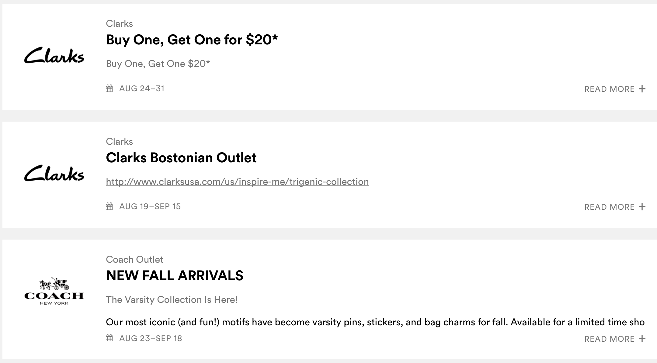Viewport: 657px width, 363px height.
Task: Click plus icon on Coach New Fall Arrivals
Action: point(642,338)
